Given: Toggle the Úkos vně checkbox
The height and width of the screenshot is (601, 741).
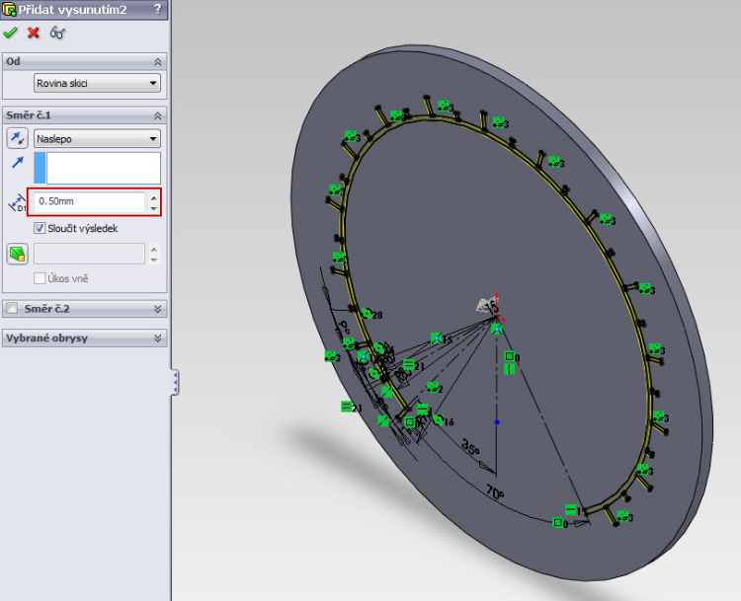Looking at the screenshot, I should coord(40,278).
